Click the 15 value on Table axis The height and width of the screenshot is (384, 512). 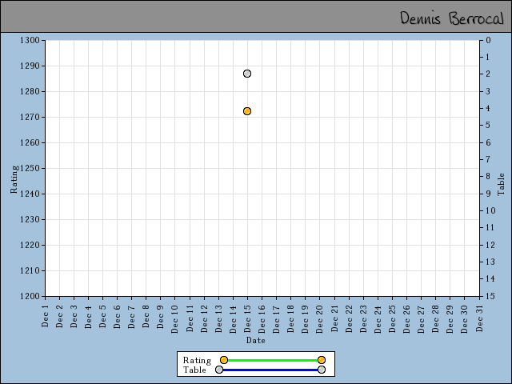click(488, 296)
